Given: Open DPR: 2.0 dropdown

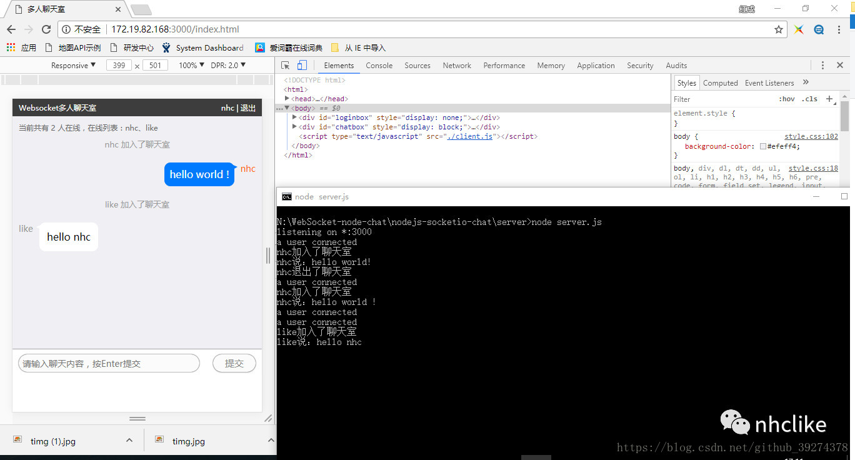Looking at the screenshot, I should coord(228,65).
